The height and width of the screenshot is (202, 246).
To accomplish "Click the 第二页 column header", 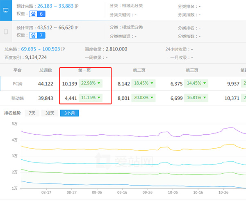I will (x=139, y=70).
